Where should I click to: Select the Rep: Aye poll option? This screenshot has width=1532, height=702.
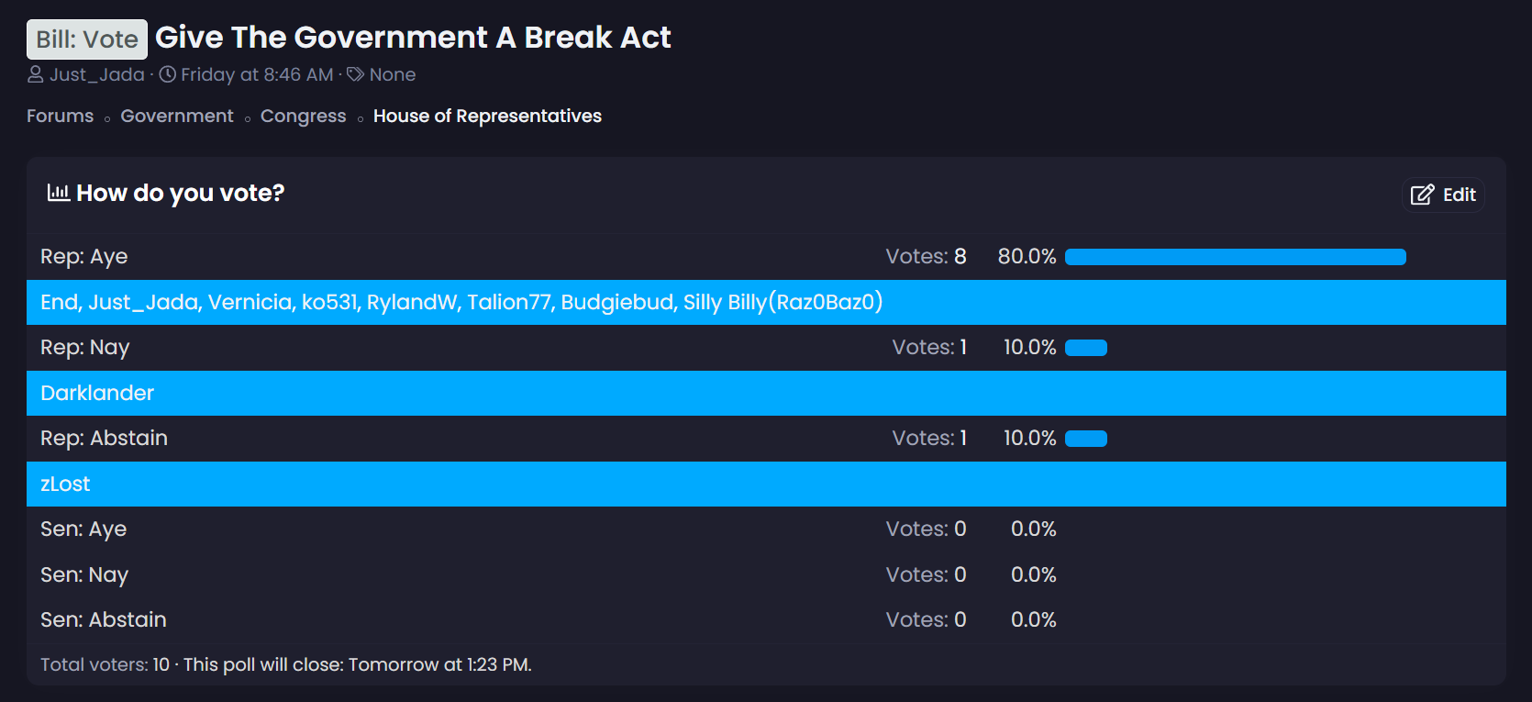click(84, 257)
